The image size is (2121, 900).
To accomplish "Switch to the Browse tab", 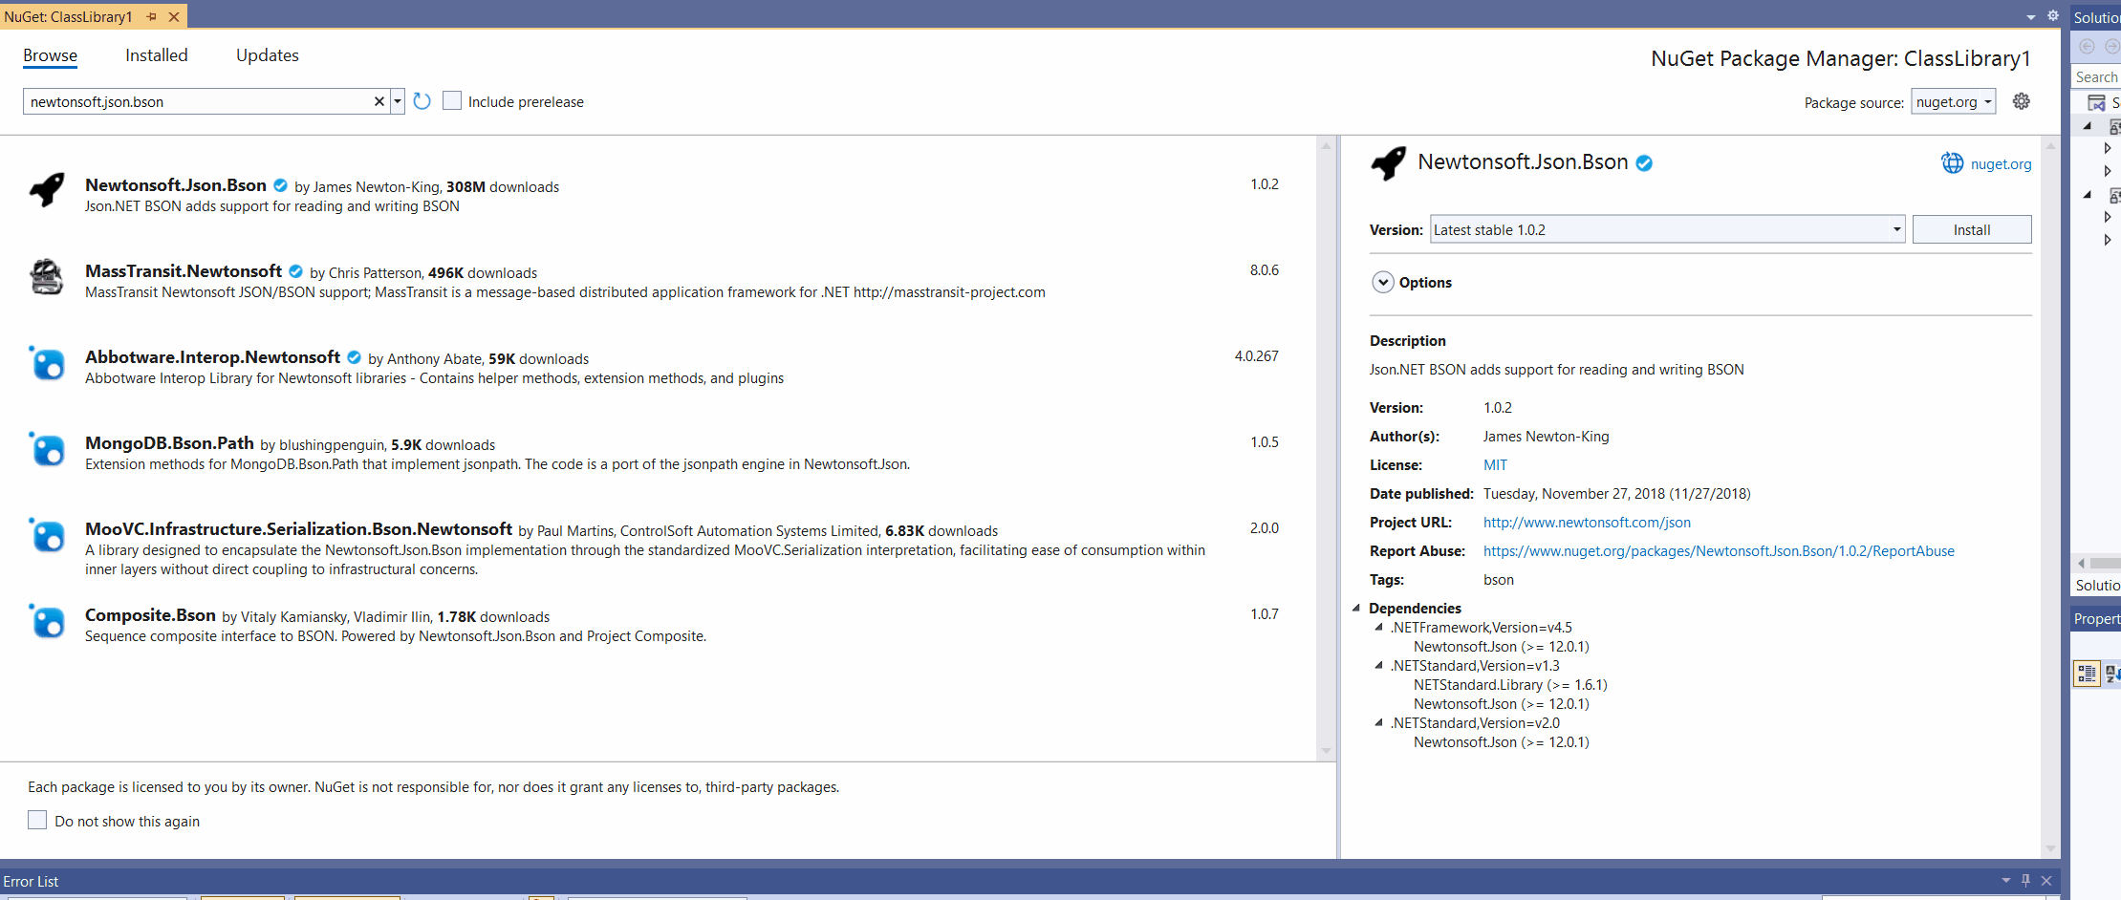I will [50, 55].
